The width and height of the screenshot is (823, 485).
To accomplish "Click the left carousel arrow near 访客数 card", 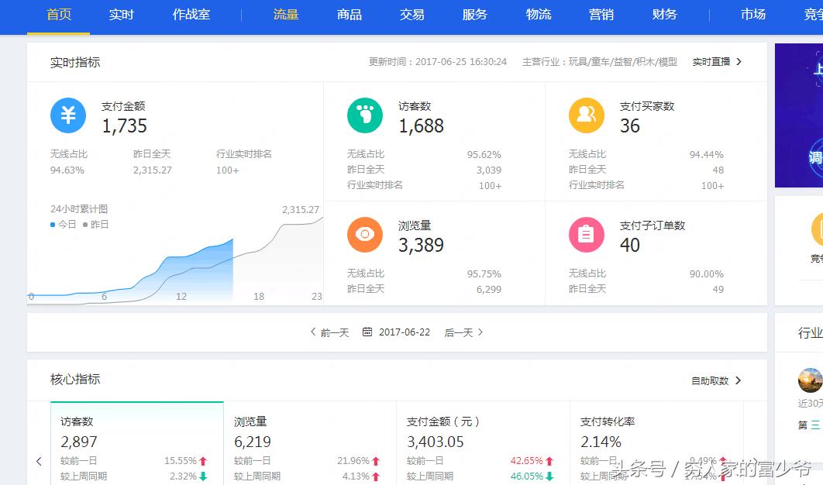I will point(39,461).
